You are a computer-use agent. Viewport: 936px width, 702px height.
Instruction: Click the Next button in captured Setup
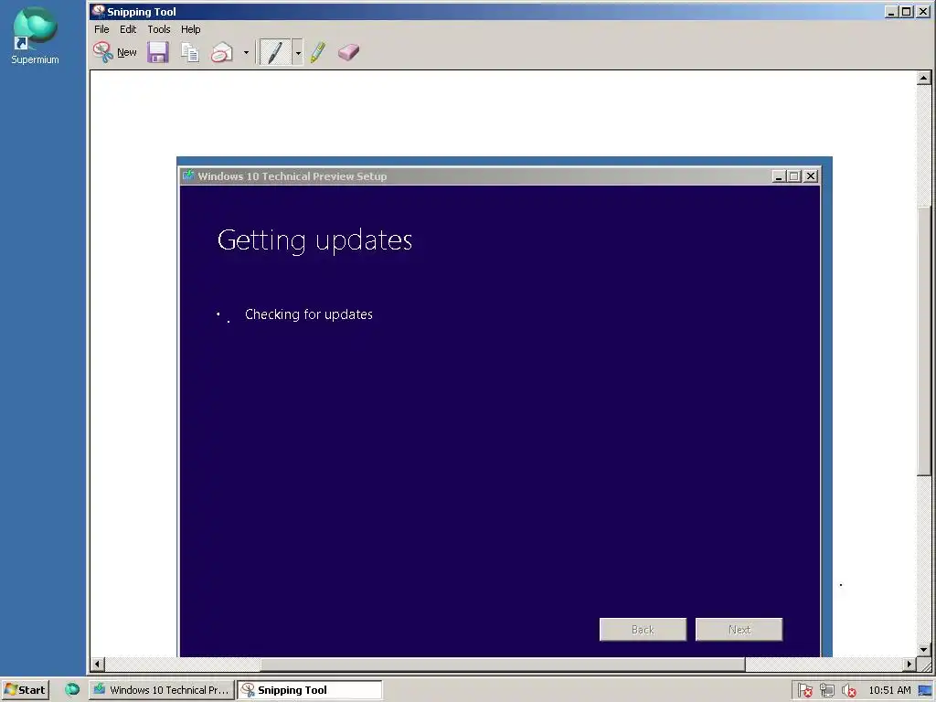point(739,630)
